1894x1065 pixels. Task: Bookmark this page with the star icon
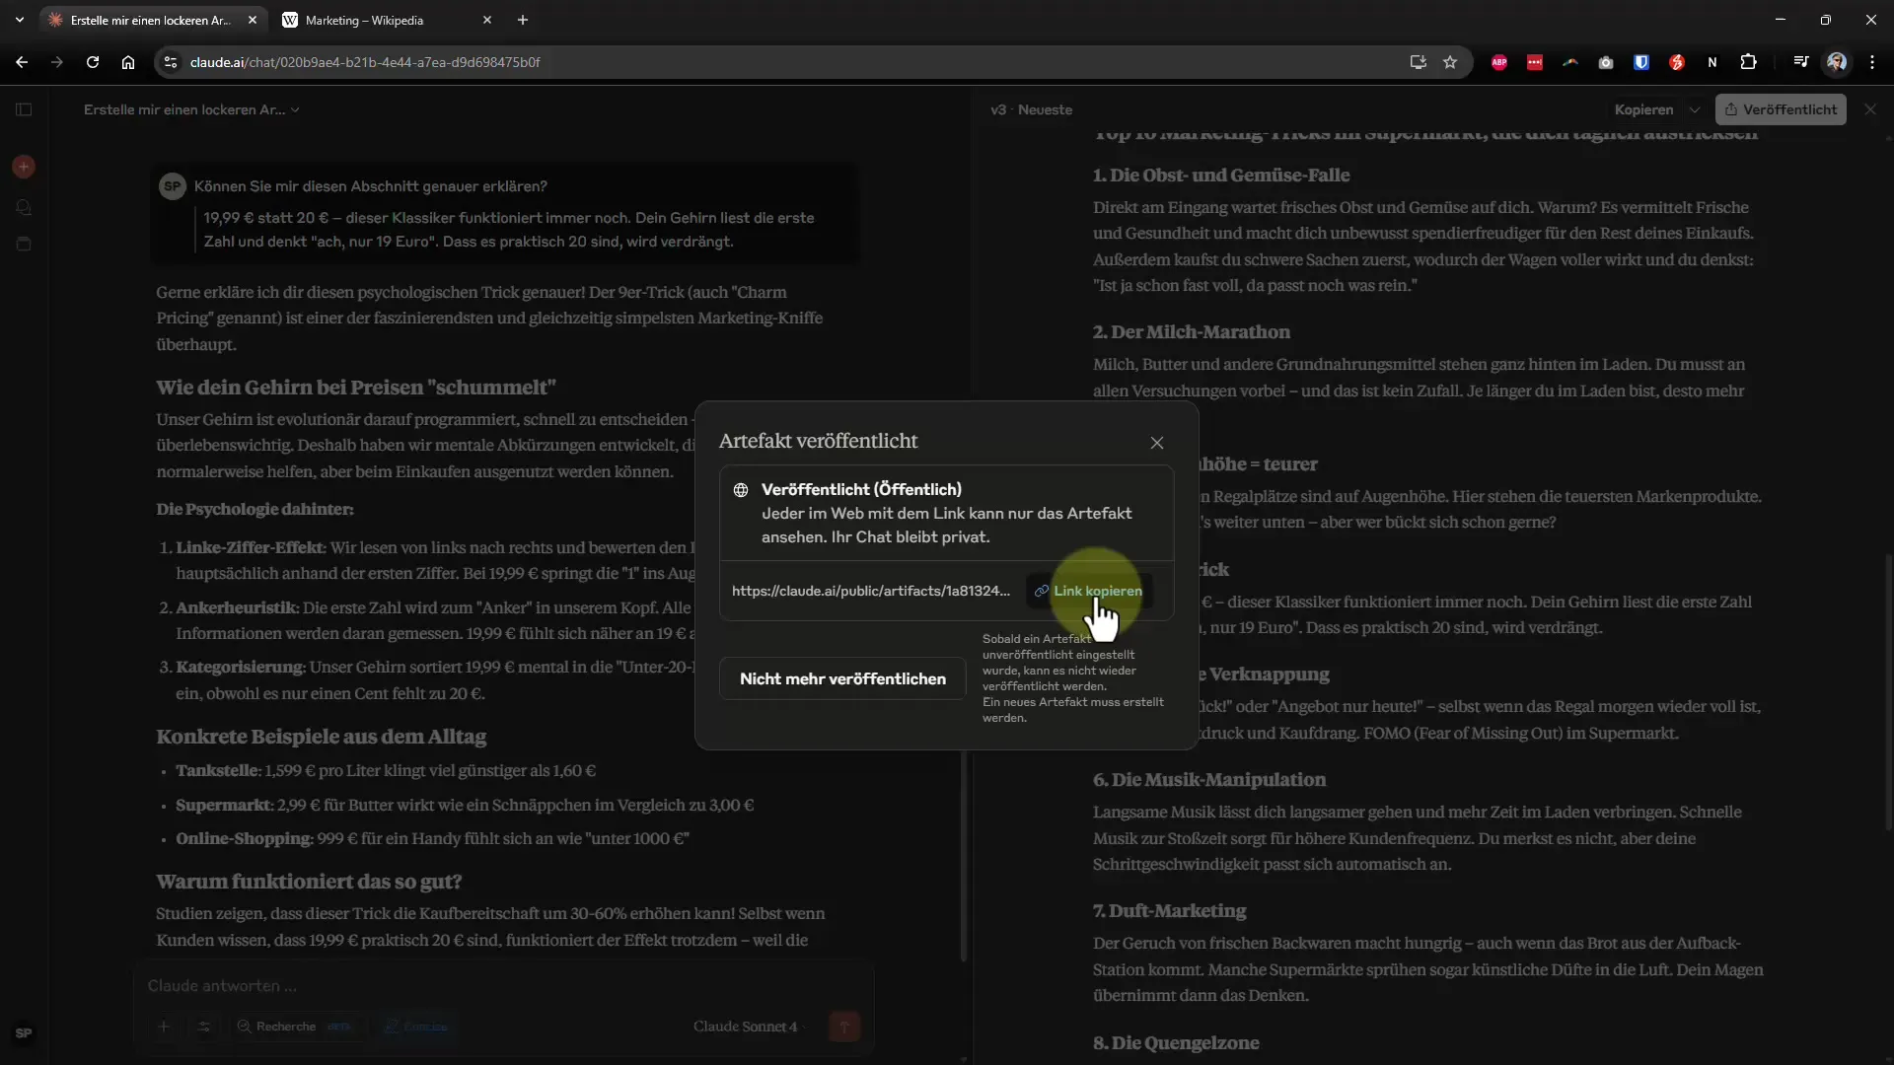pyautogui.click(x=1450, y=62)
